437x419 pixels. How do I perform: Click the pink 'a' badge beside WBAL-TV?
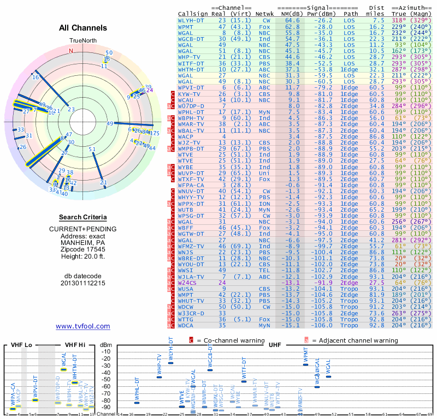[169, 130]
